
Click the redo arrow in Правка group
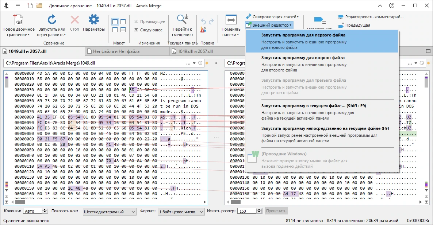pyautogui.click(x=211, y=22)
